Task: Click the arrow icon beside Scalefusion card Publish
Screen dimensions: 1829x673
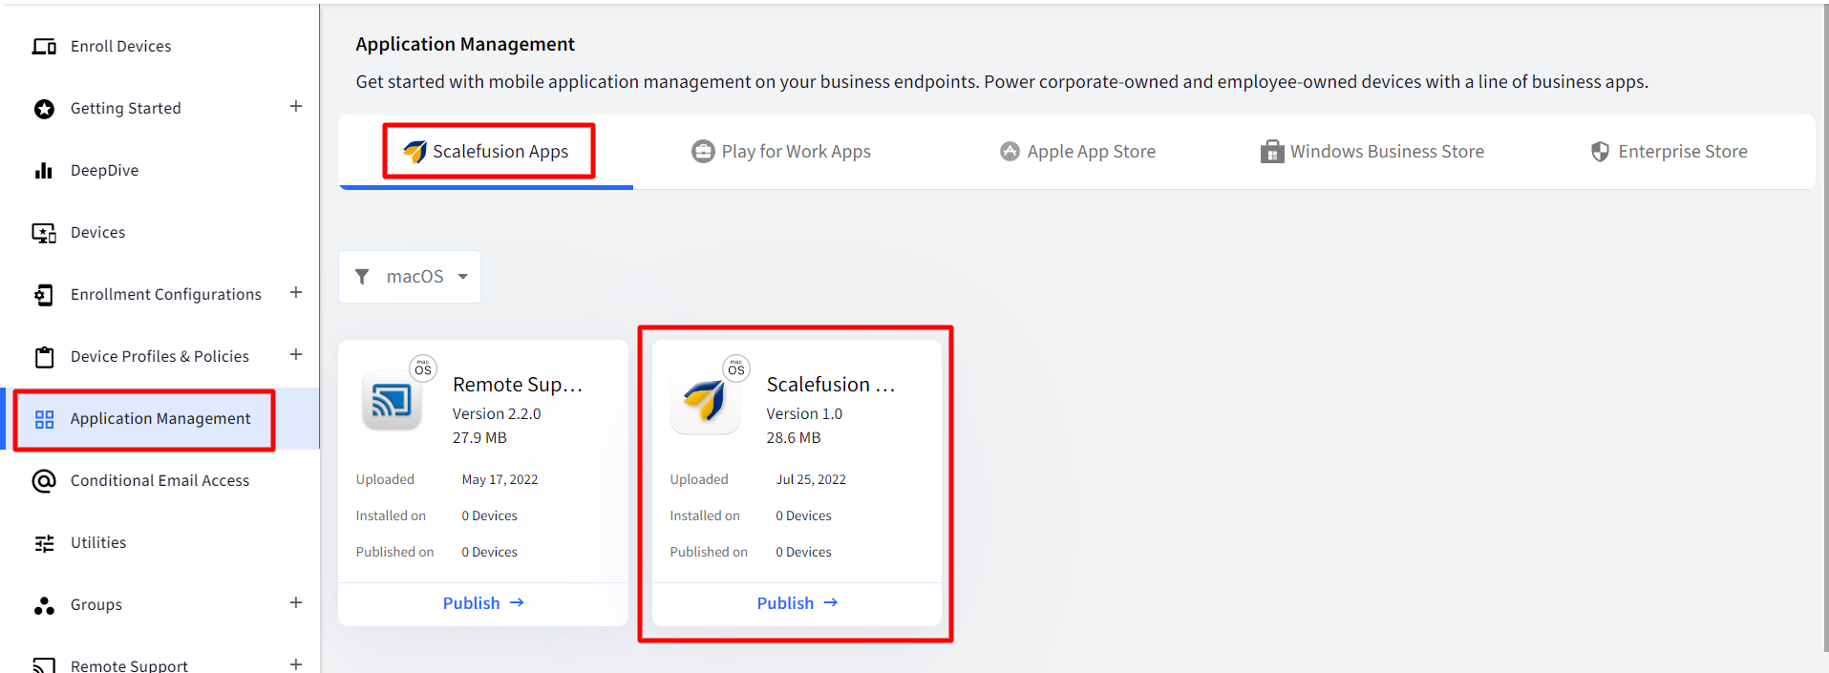Action: (x=831, y=603)
